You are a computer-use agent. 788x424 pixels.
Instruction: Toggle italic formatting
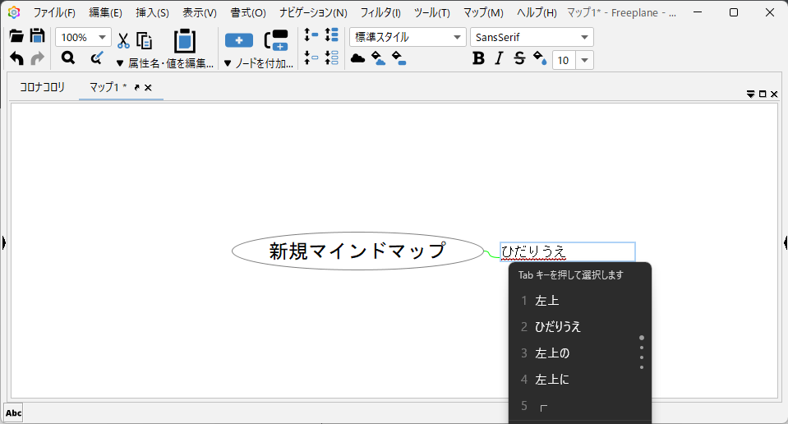(499, 59)
